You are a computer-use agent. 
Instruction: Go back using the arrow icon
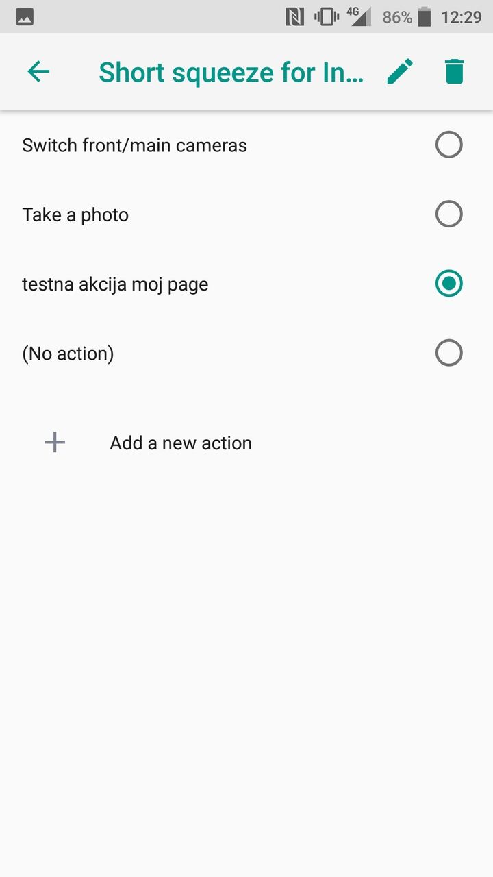point(38,71)
